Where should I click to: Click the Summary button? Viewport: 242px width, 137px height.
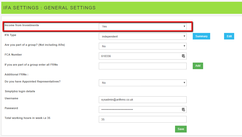[x=201, y=36]
